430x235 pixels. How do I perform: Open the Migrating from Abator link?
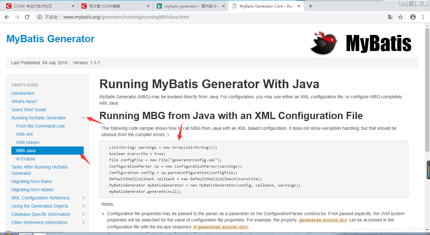(32, 190)
